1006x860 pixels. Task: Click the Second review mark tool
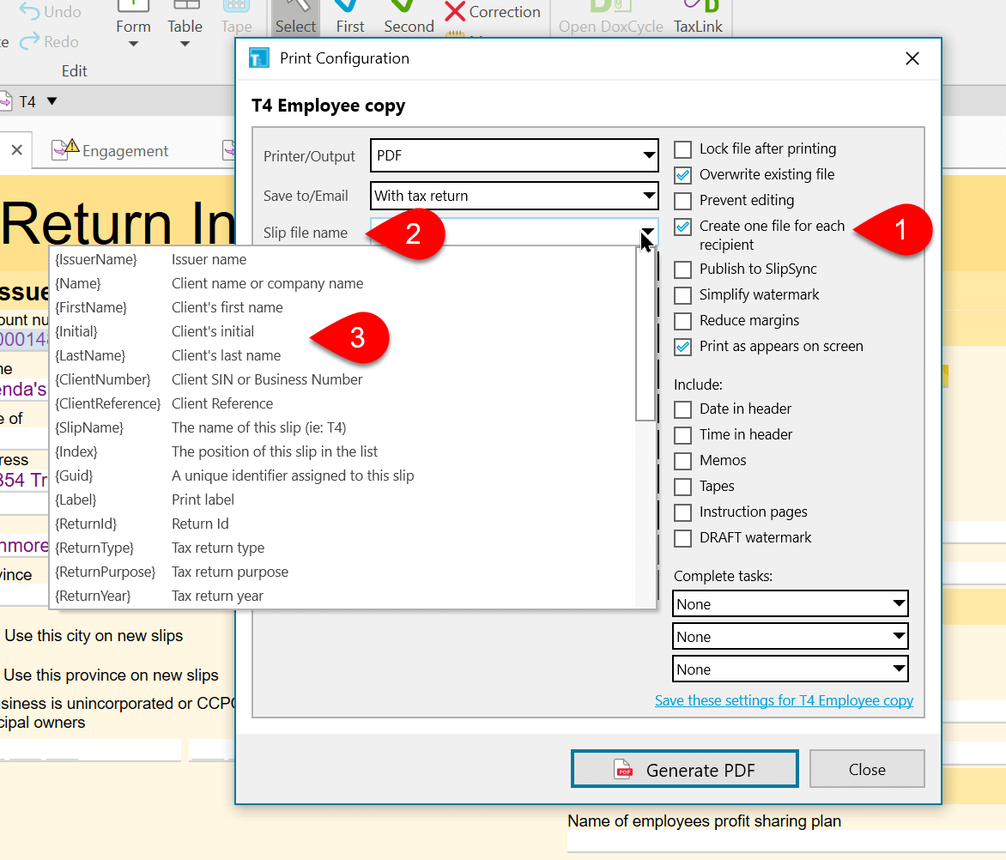(409, 18)
